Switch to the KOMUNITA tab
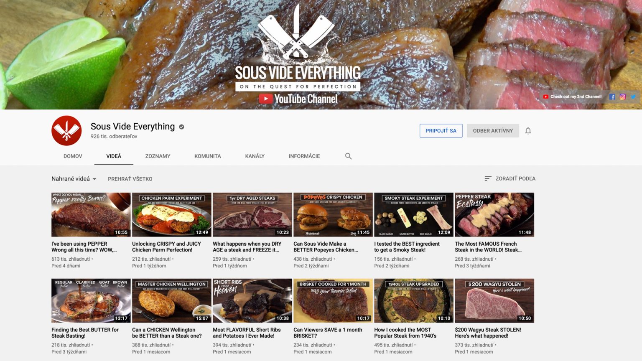Viewport: 642px width, 361px height. point(207,156)
